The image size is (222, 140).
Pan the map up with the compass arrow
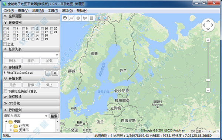tap(208, 21)
